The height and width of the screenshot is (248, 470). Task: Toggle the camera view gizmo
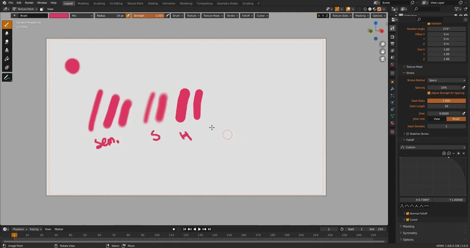382,59
